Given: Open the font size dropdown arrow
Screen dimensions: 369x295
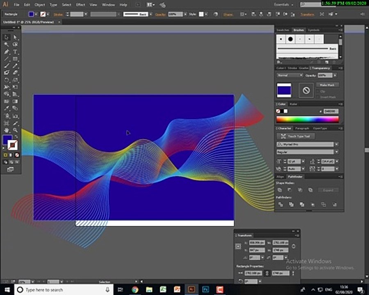Looking at the screenshot, I should [x=303, y=161].
